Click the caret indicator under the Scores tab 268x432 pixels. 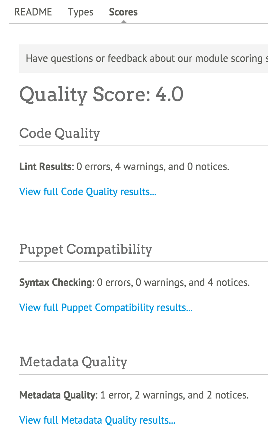123,21
